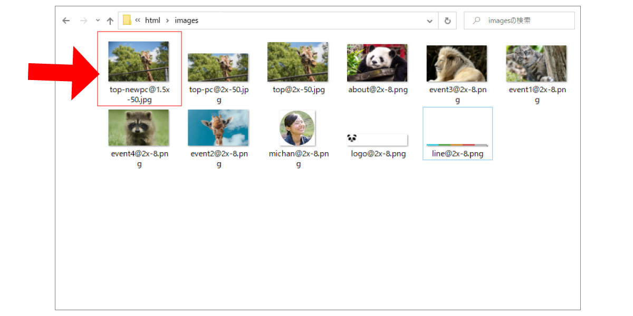Navigate to html in the address path

(x=152, y=21)
